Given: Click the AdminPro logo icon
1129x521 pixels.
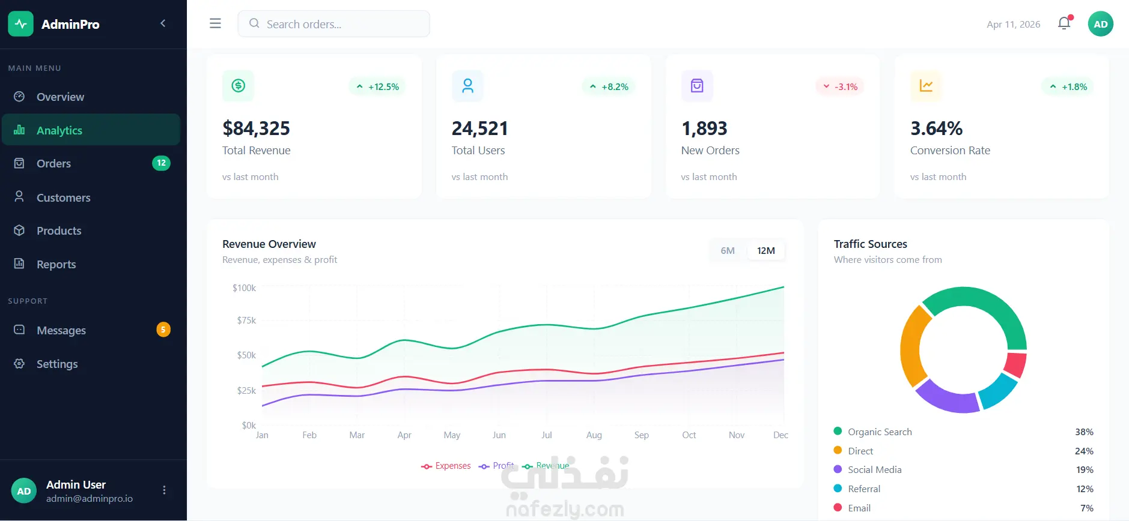Looking at the screenshot, I should click(21, 24).
